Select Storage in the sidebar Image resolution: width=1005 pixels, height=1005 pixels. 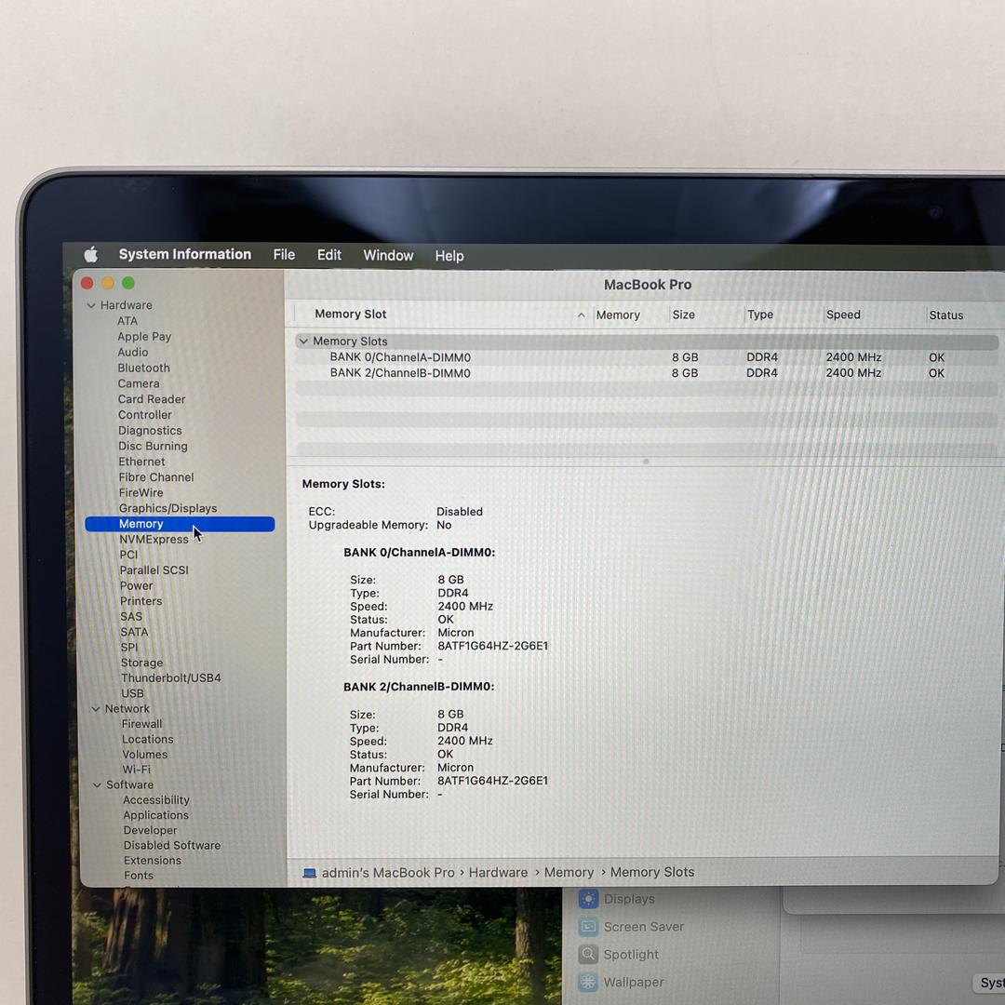(141, 663)
